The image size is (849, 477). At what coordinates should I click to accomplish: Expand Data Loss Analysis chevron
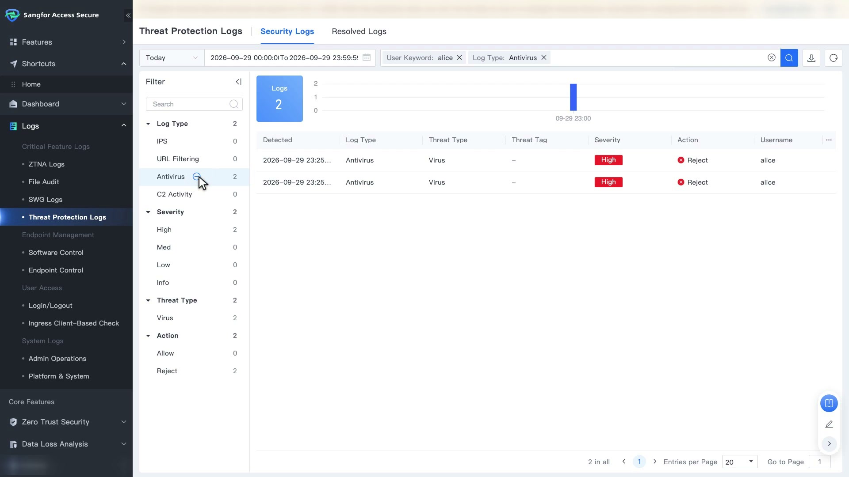pos(124,444)
